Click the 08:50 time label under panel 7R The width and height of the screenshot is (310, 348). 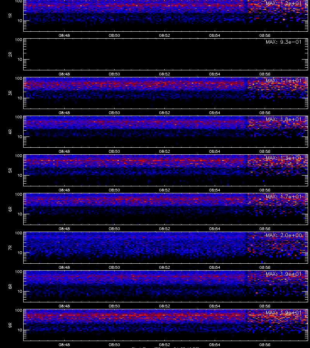tap(114, 268)
